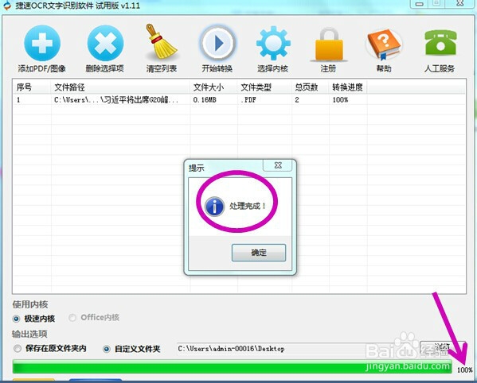The width and height of the screenshot is (477, 383).
Task: Open the Manual Service telephone icon
Action: pos(440,42)
